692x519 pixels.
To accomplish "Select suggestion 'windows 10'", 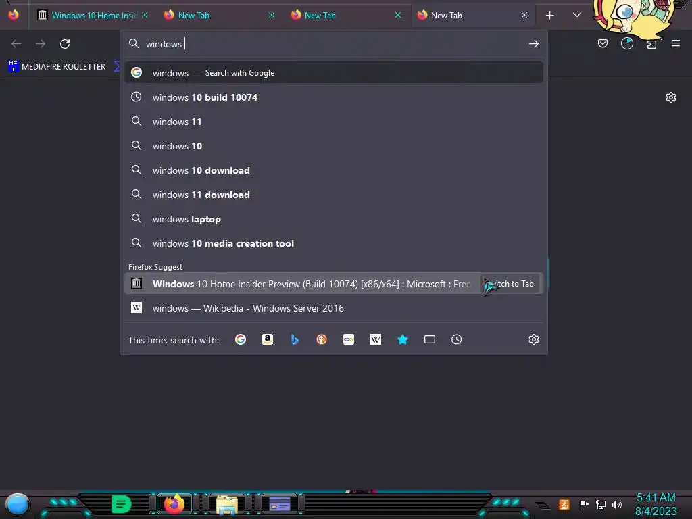I will (334, 146).
